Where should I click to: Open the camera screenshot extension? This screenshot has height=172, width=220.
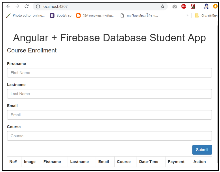tap(175, 6)
